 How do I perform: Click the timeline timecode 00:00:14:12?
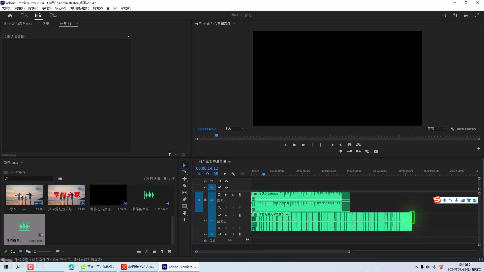click(207, 168)
